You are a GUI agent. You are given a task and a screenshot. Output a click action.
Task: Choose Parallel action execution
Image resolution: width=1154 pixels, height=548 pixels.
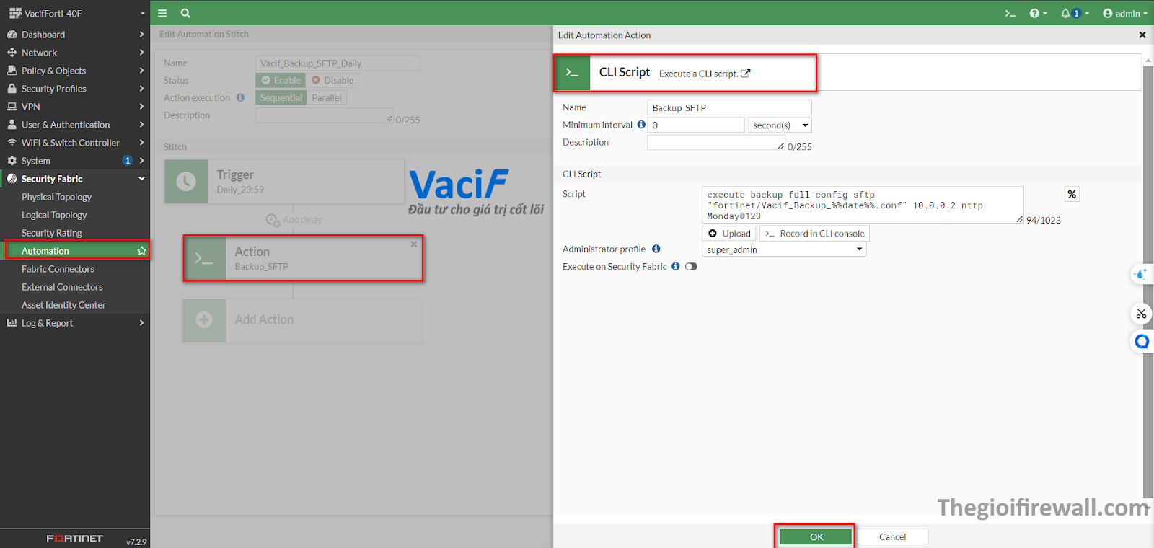(326, 97)
